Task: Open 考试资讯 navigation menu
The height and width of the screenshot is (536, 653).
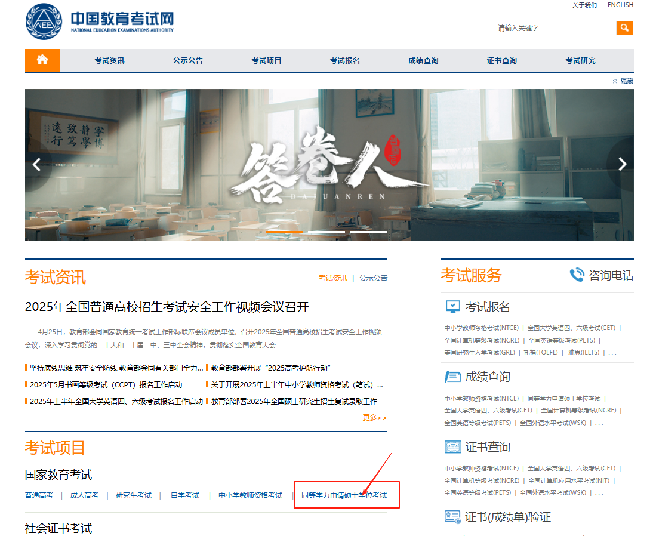Action: tap(109, 61)
